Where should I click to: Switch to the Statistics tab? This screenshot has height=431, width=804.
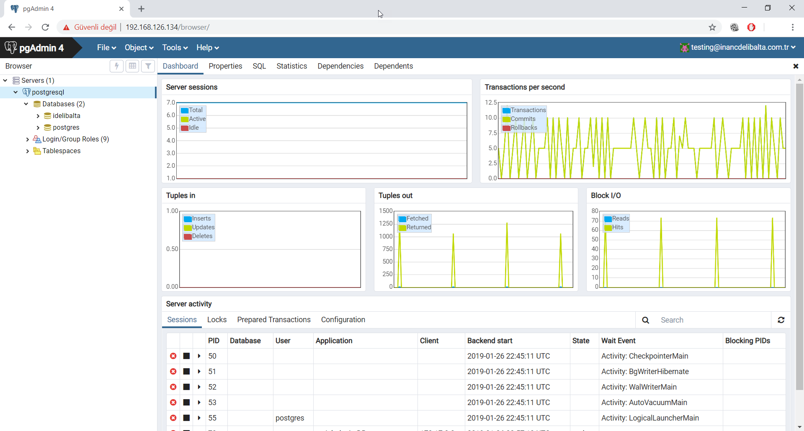click(291, 66)
